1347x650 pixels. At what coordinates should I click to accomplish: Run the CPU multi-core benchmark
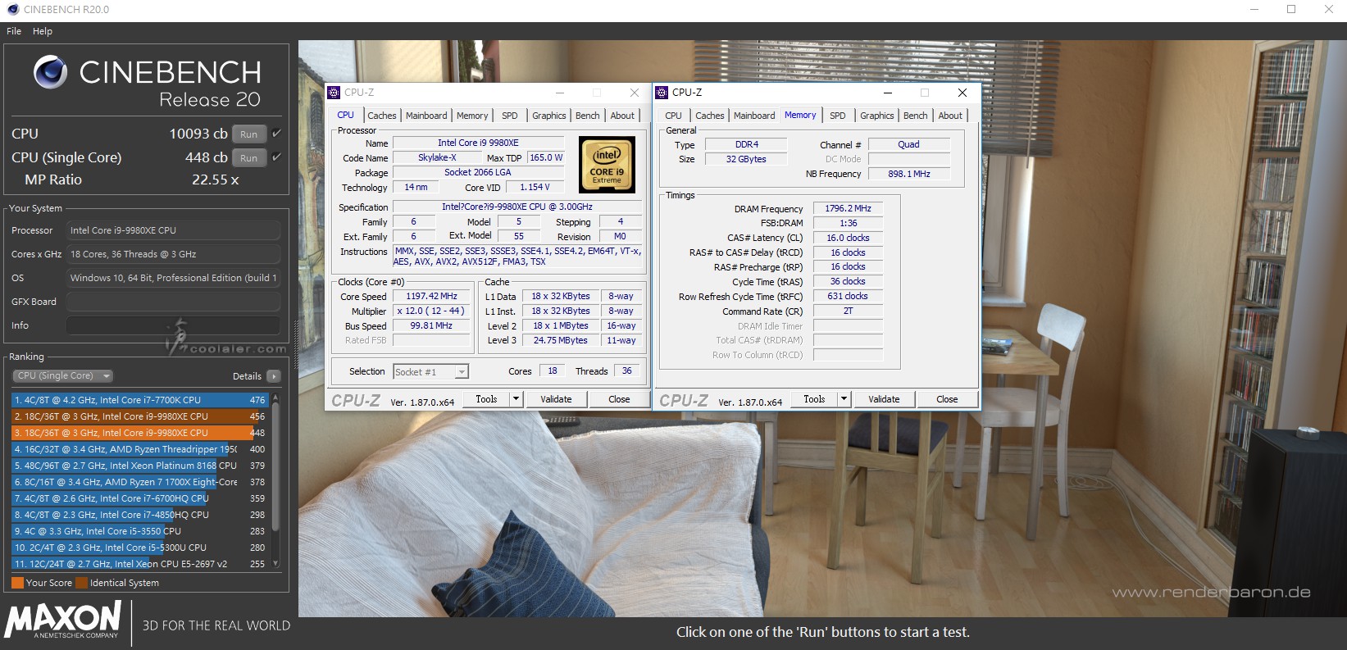[x=249, y=134]
